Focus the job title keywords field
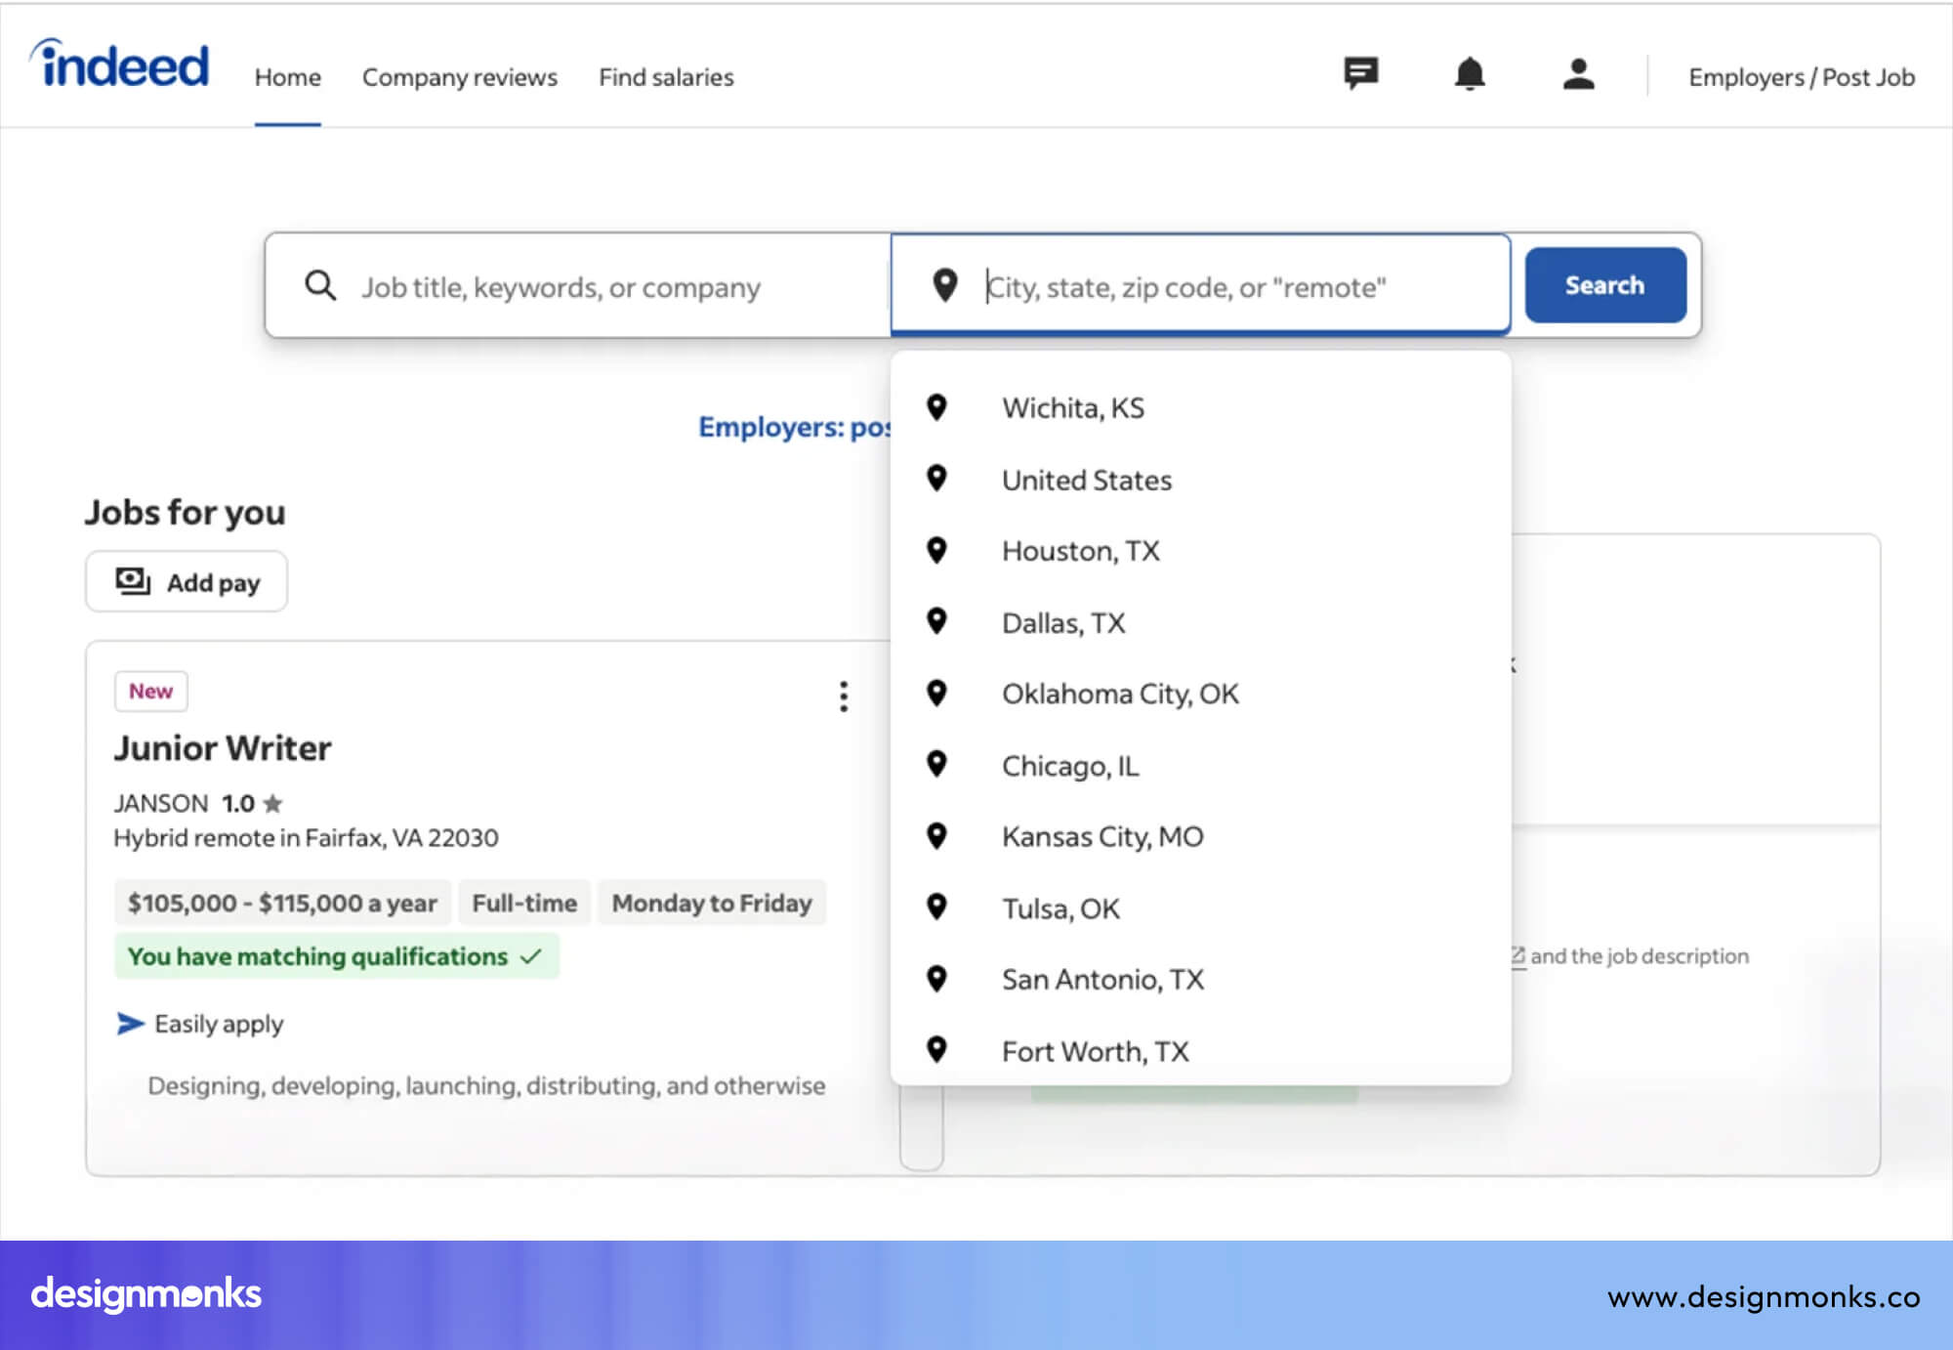Screen dimensions: 1953x1350 (578, 286)
